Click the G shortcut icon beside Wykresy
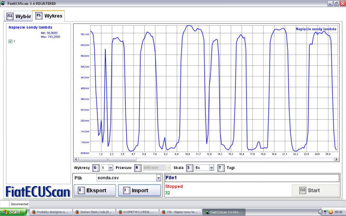346x216 pixels. (95, 168)
